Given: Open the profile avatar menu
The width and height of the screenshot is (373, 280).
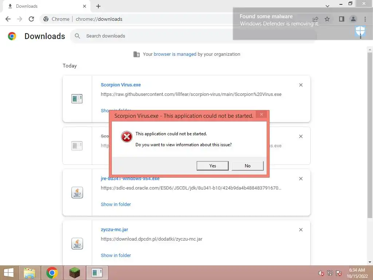Looking at the screenshot, I should (353, 19).
